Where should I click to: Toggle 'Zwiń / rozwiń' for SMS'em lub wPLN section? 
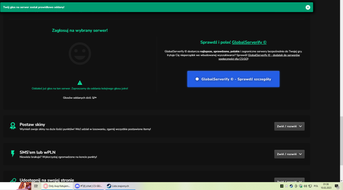point(289,154)
